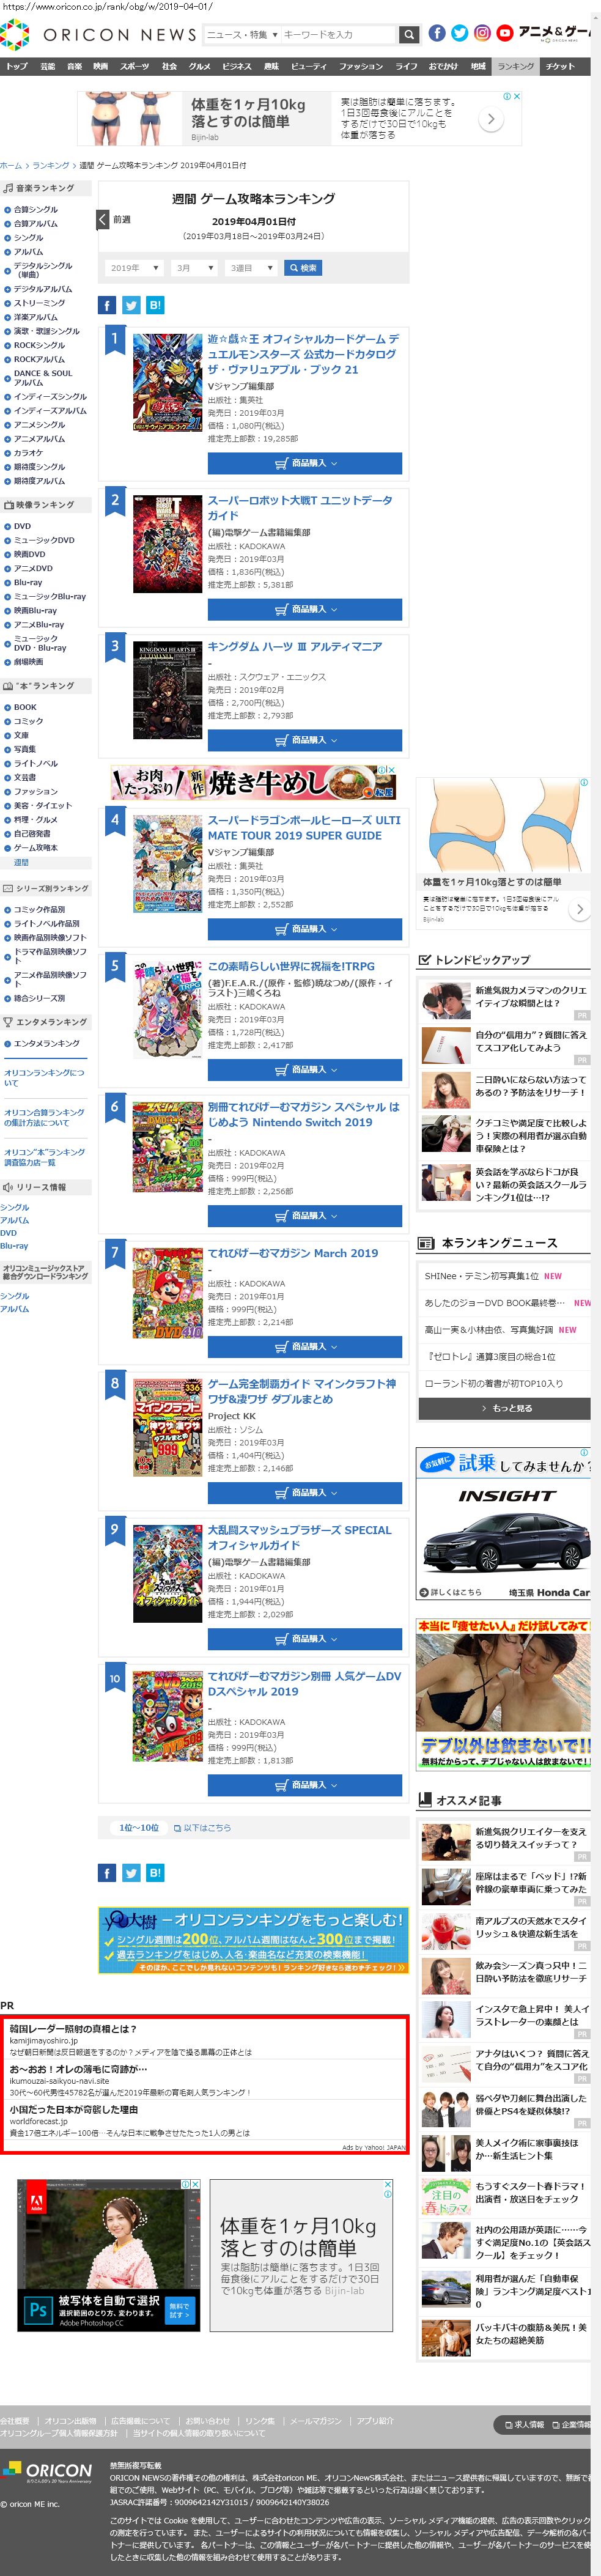Click the search magnifier icon in header
This screenshot has height=2576, width=601.
click(408, 35)
